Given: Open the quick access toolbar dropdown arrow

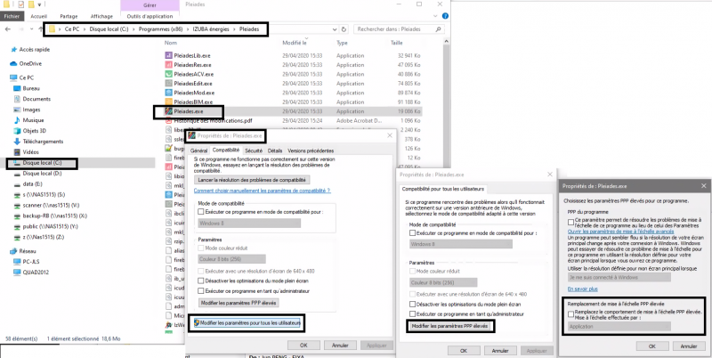Looking at the screenshot, I should tap(40, 4).
